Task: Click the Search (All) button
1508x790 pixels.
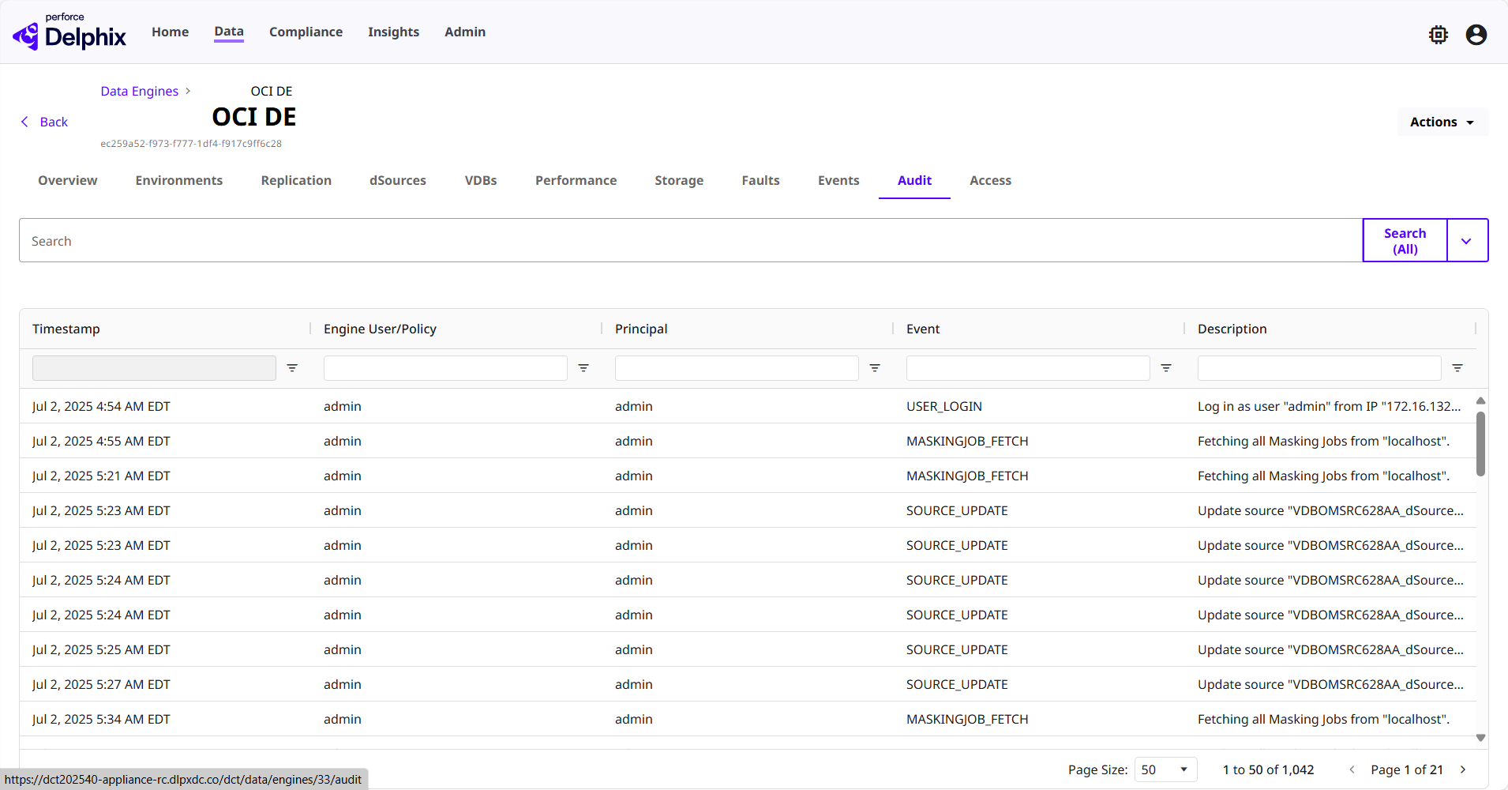Action: (x=1405, y=241)
